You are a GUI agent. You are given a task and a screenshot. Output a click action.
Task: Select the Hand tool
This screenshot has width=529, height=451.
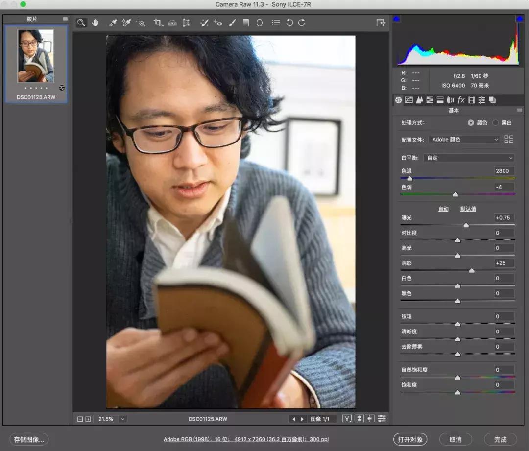(x=95, y=23)
